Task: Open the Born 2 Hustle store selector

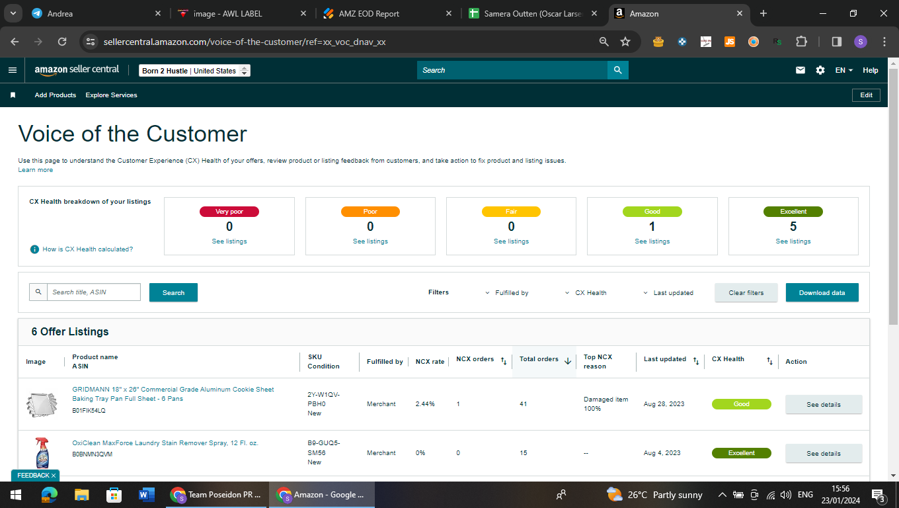Action: 195,71
